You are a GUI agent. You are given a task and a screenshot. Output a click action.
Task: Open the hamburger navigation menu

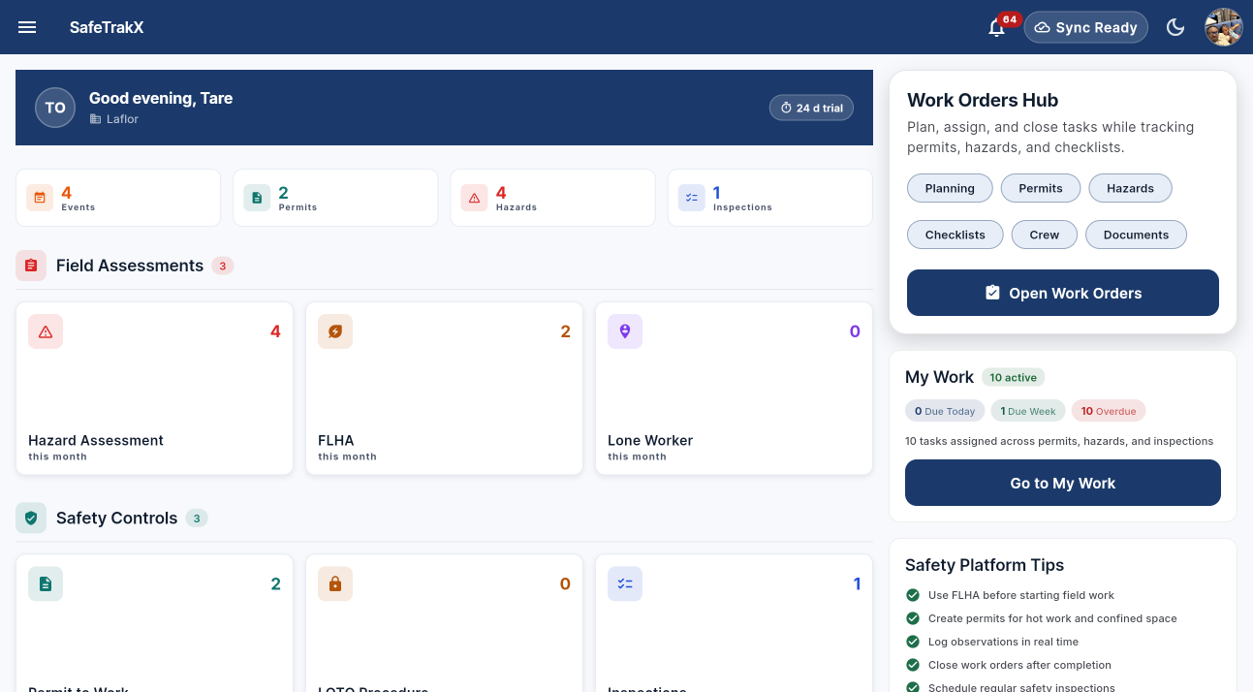(27, 27)
